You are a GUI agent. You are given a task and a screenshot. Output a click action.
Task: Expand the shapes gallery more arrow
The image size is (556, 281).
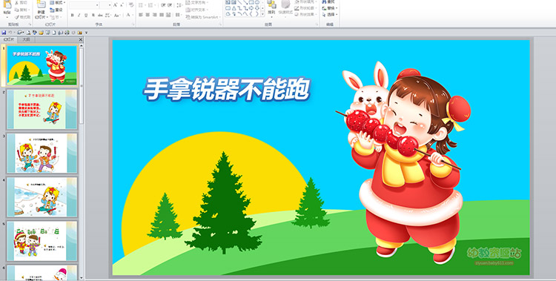point(262,14)
